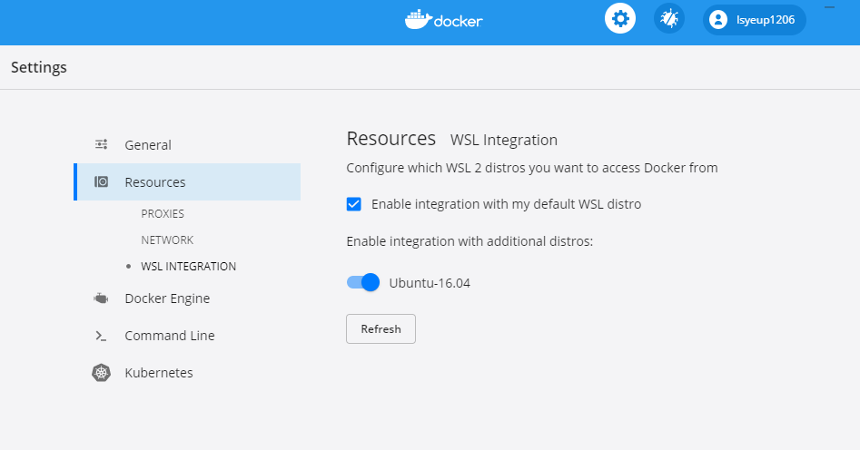Click the Ubuntu-16.04 distro label
This screenshot has height=450, width=860.
[430, 283]
